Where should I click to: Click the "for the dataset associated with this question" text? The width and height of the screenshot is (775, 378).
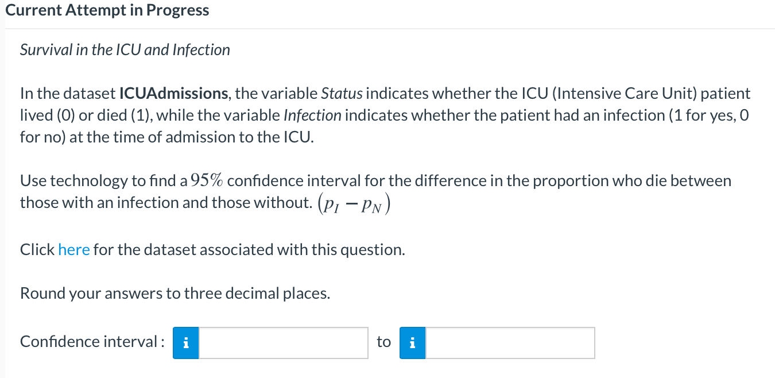(x=249, y=250)
